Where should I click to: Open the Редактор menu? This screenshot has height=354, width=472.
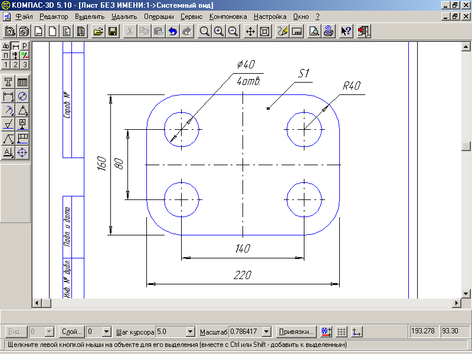click(x=54, y=17)
